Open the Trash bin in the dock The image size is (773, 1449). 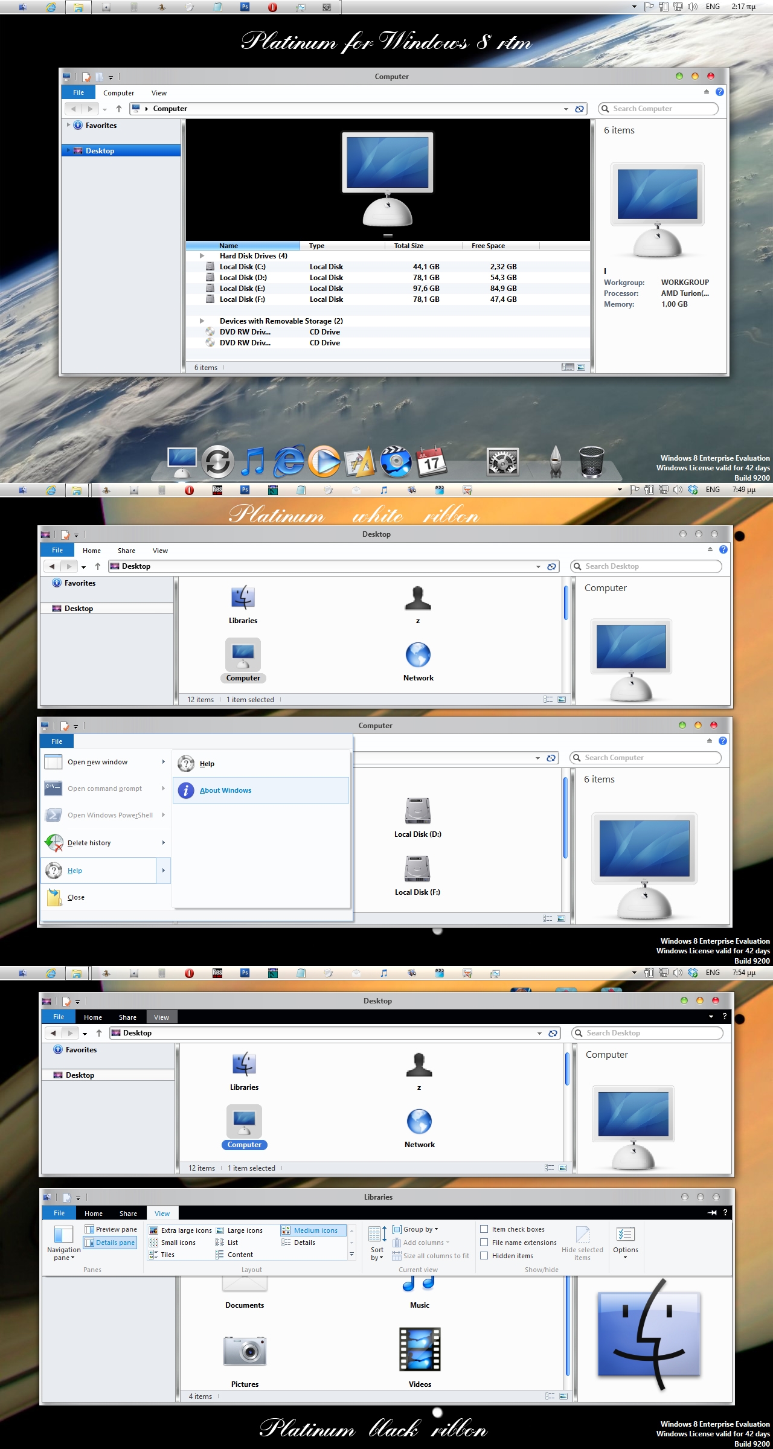click(591, 462)
